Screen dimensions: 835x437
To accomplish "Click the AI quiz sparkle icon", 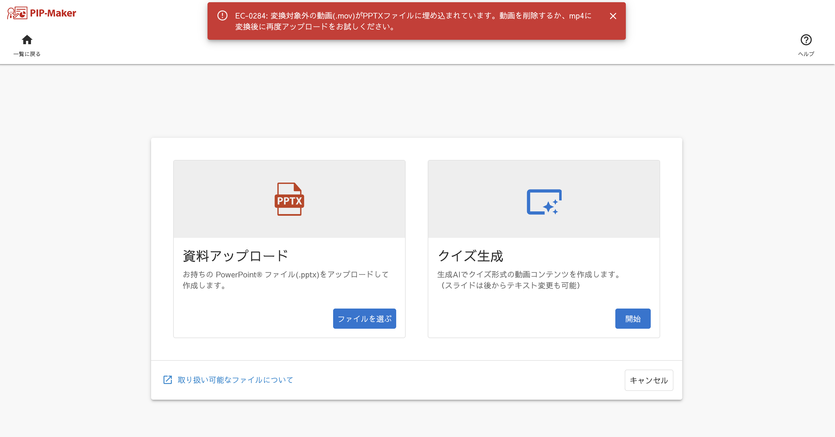I will pyautogui.click(x=544, y=202).
